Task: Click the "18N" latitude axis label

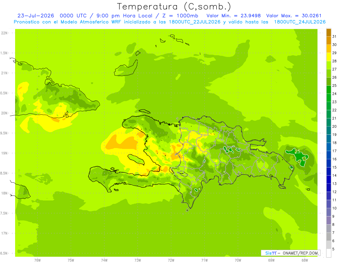Action: [4, 193]
